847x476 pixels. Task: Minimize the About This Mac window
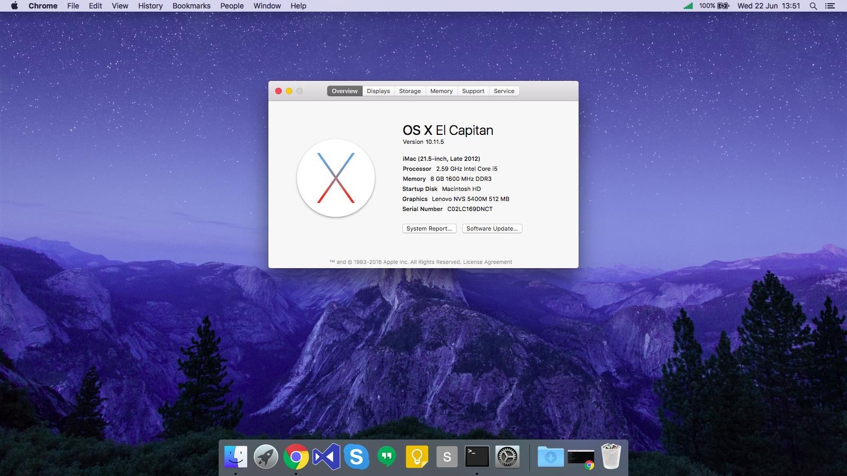coord(289,91)
